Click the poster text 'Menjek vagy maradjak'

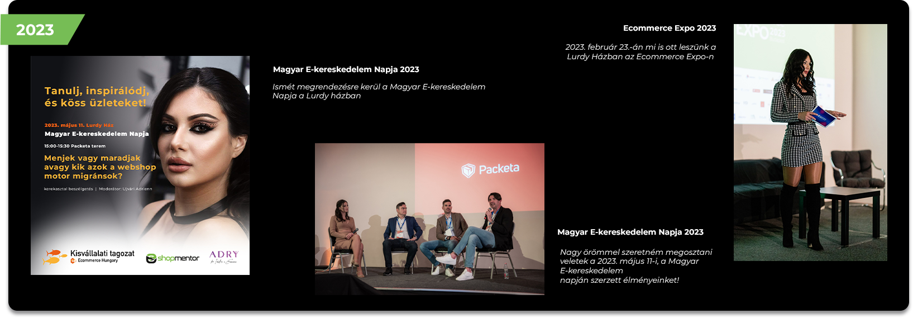point(93,158)
